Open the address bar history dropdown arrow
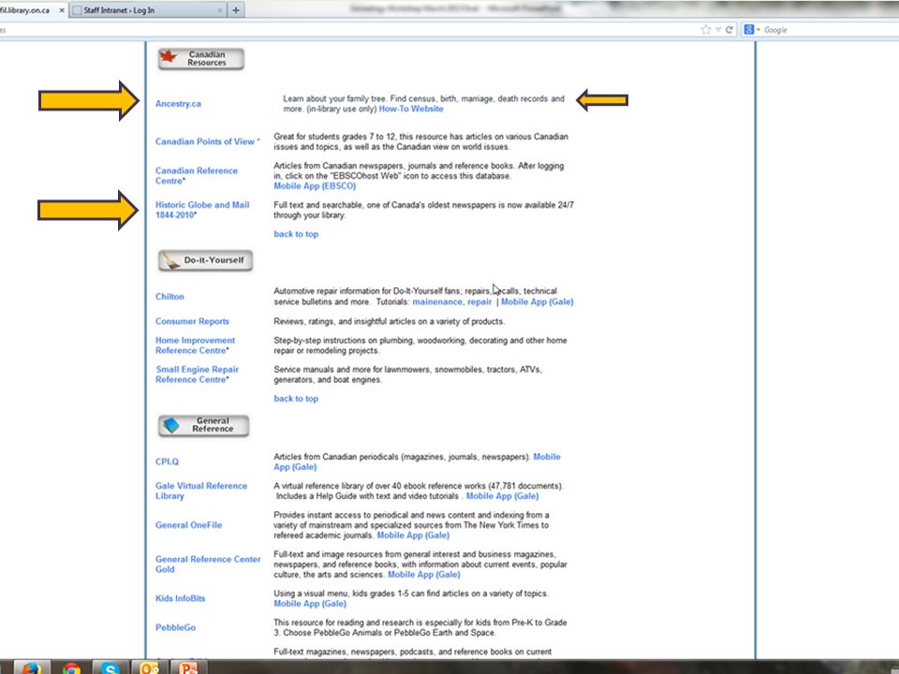This screenshot has width=899, height=674. click(x=718, y=30)
